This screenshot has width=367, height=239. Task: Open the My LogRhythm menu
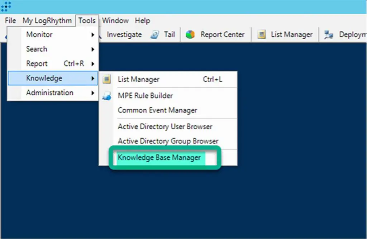point(47,20)
